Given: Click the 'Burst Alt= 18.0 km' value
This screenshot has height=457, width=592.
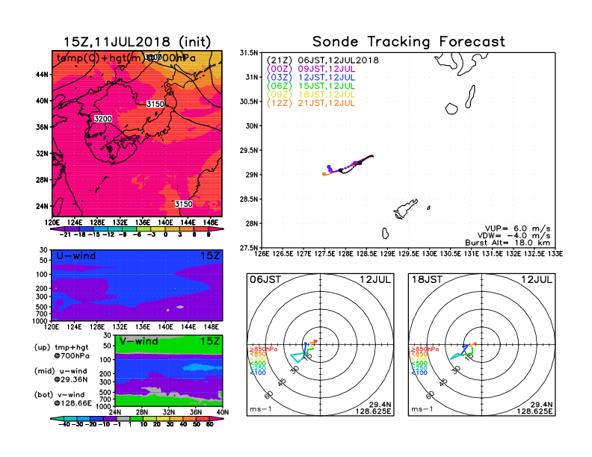Looking at the screenshot, I should [x=508, y=243].
